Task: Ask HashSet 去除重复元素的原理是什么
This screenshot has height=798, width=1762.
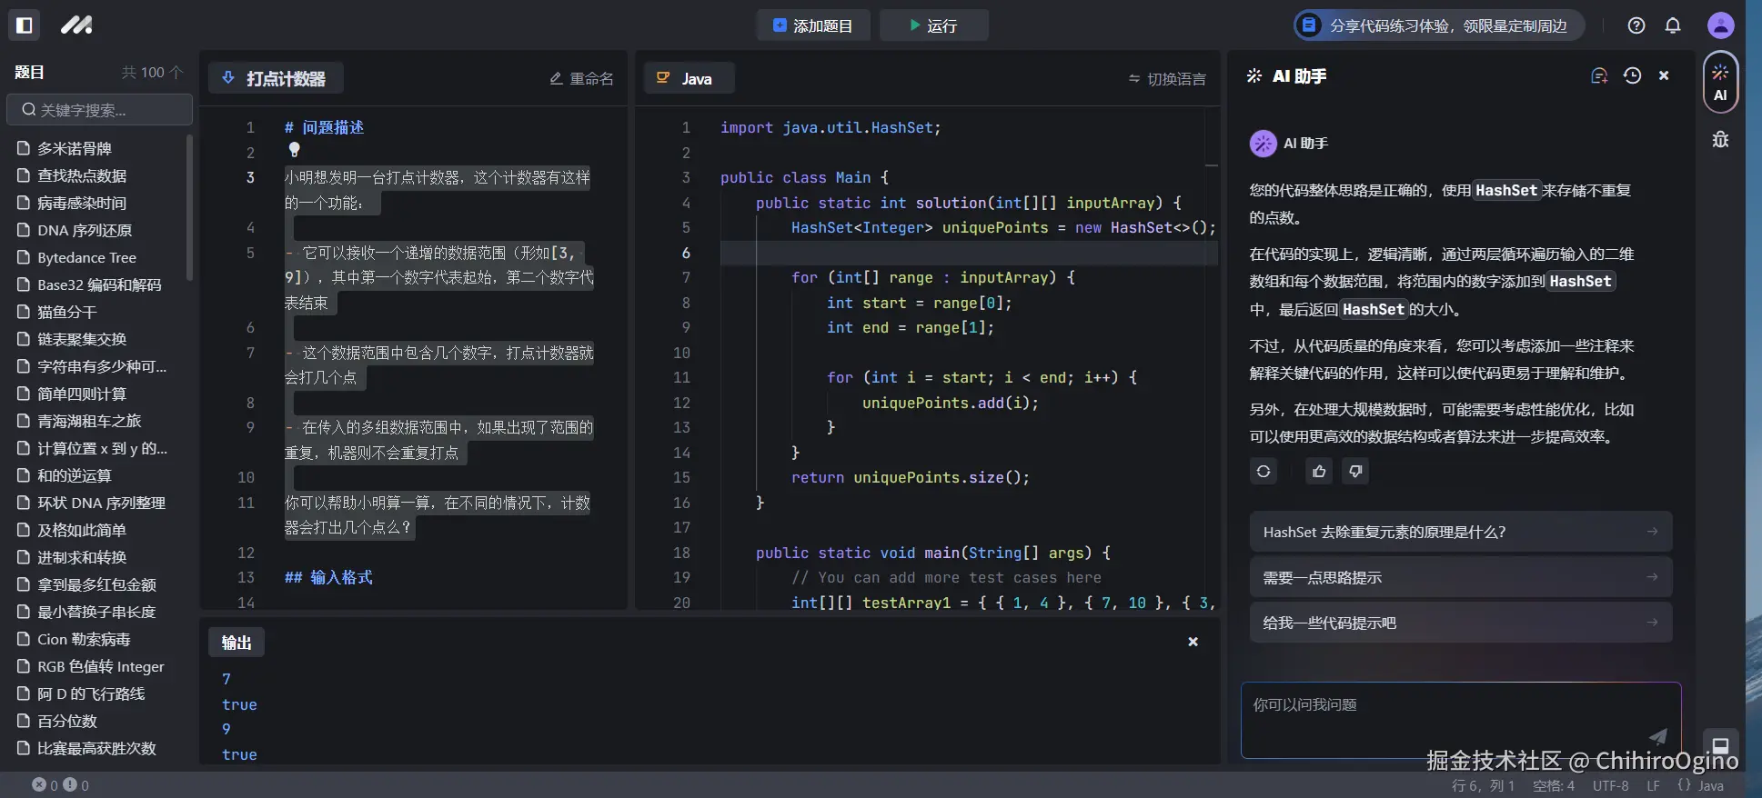Action: point(1461,532)
